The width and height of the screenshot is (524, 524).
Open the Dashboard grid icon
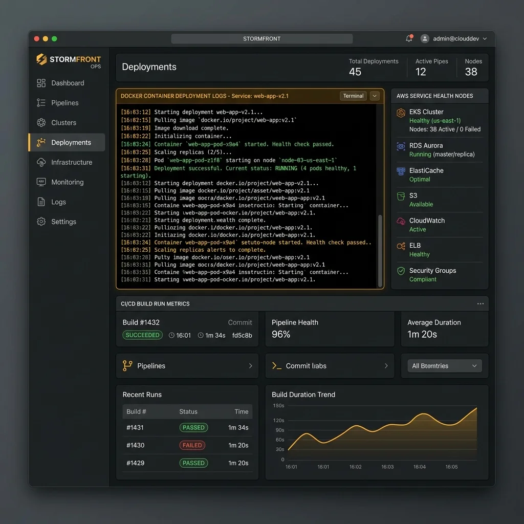coord(41,83)
